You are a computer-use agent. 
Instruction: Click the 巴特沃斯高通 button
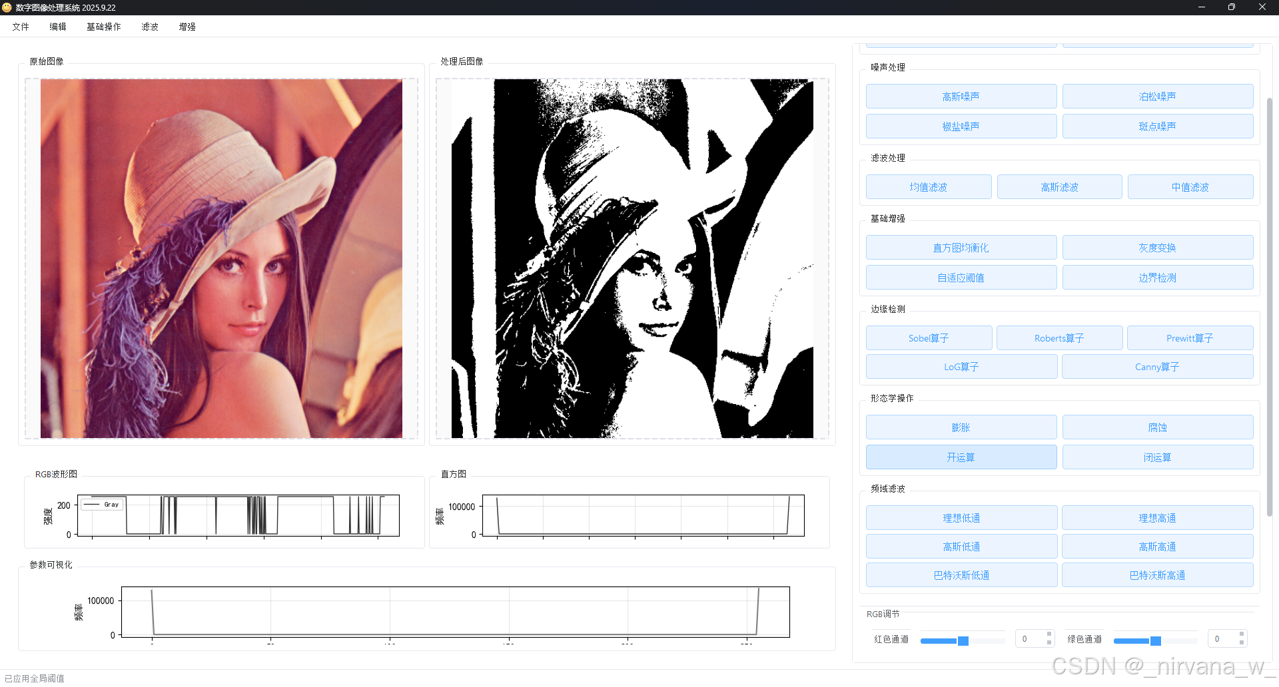pyautogui.click(x=1157, y=575)
